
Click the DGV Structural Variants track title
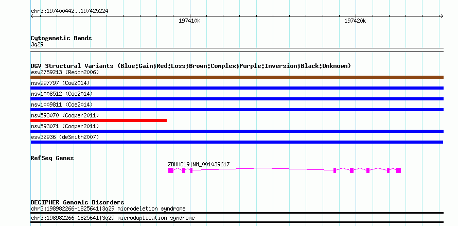(191, 66)
